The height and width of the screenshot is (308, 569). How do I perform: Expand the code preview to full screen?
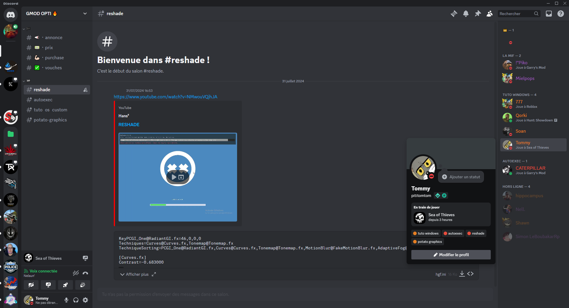tap(154, 275)
